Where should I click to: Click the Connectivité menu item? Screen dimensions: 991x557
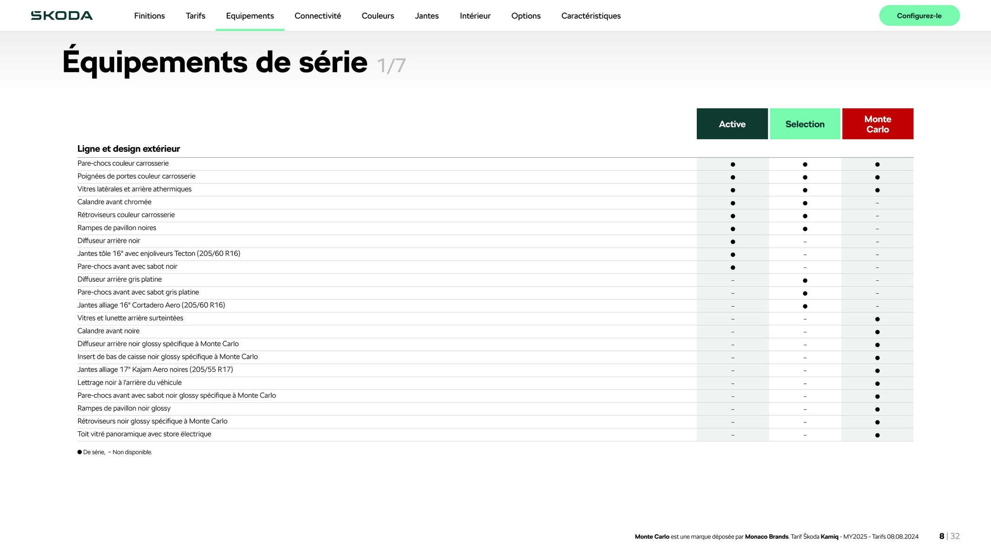tap(317, 16)
